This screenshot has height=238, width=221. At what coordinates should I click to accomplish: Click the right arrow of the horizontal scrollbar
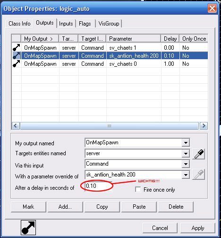[204, 126]
